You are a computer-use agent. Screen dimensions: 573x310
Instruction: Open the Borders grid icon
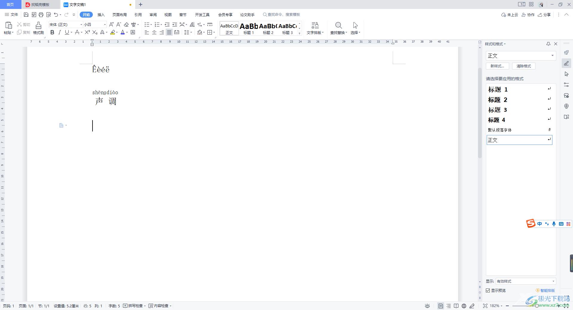pos(210,32)
